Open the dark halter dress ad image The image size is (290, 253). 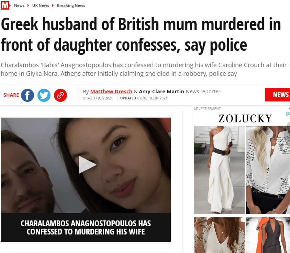click(268, 235)
